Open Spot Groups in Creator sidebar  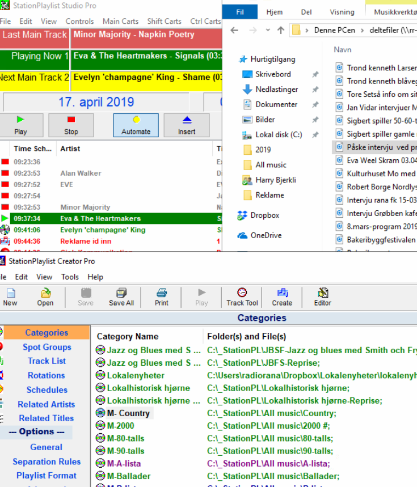click(x=47, y=347)
